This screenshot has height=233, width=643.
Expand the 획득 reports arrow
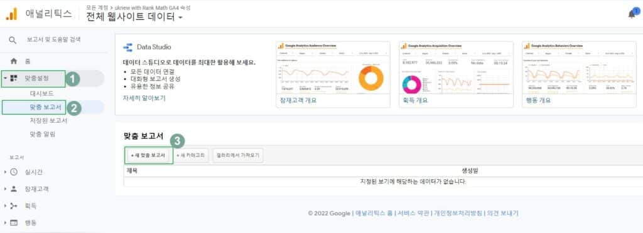(x=5, y=206)
